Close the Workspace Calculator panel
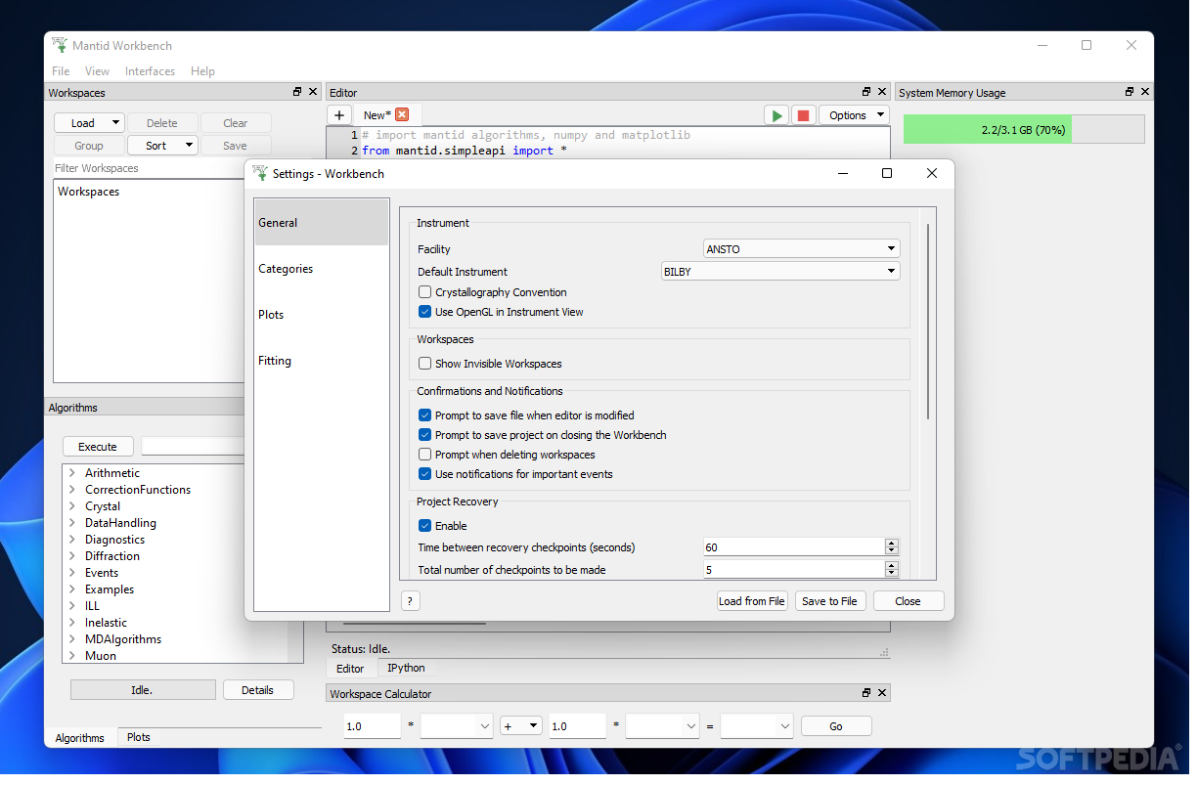Image resolution: width=1197 pixels, height=785 pixels. (x=882, y=693)
